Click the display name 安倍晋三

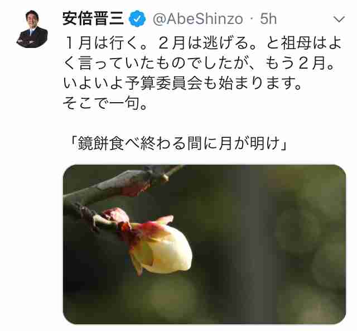click(x=93, y=18)
